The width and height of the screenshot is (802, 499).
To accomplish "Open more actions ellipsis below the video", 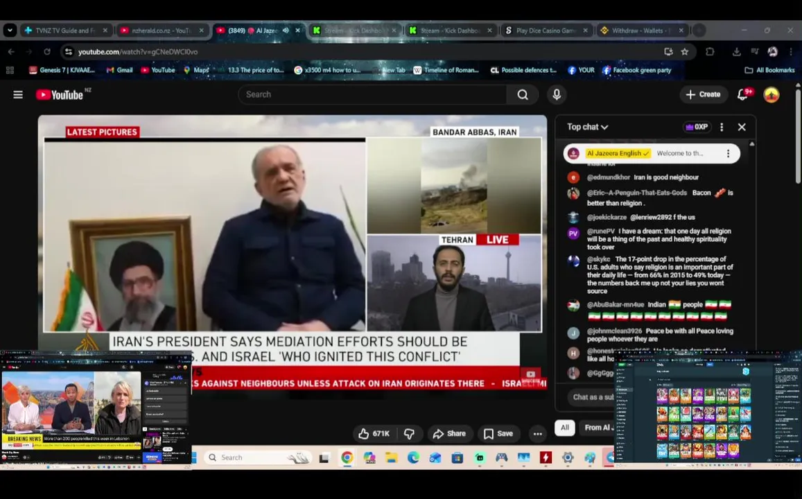I will [x=537, y=434].
